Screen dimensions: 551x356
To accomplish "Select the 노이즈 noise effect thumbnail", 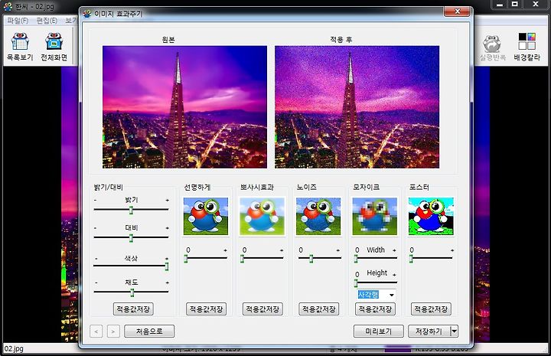I will [x=318, y=216].
